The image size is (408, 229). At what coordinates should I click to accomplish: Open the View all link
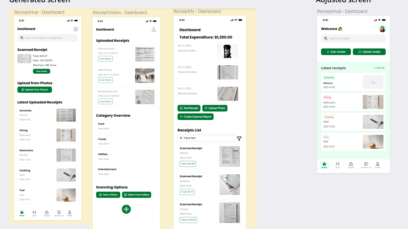tap(379, 68)
